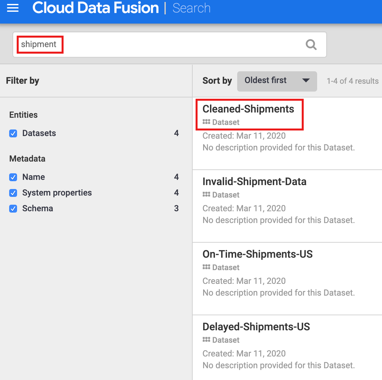
Task: Click the Cloud Data Fusion title
Action: (x=95, y=8)
